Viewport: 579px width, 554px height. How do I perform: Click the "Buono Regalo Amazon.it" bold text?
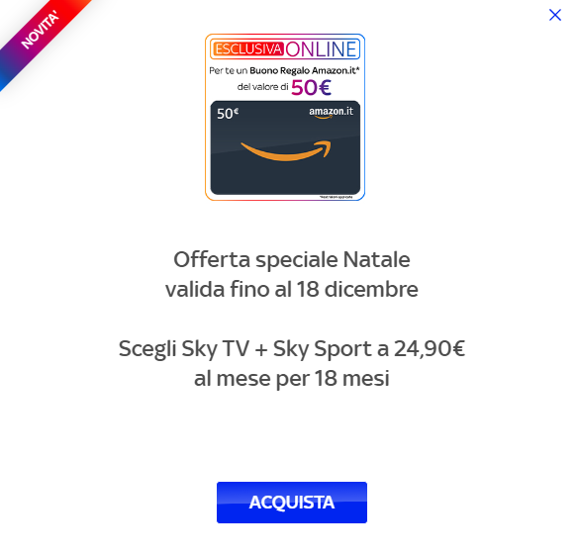click(304, 70)
